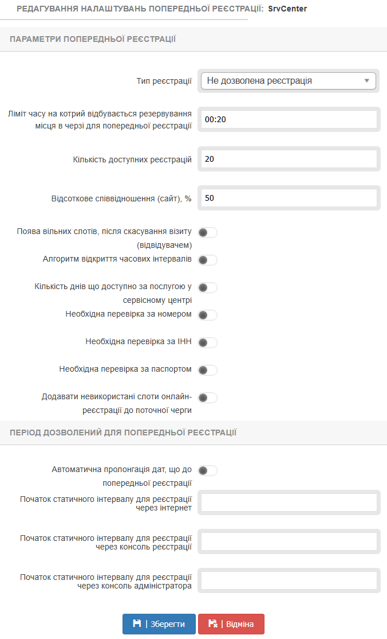This screenshot has width=387, height=639.
Task: Click static interval field for через інтернет
Action: click(x=289, y=502)
